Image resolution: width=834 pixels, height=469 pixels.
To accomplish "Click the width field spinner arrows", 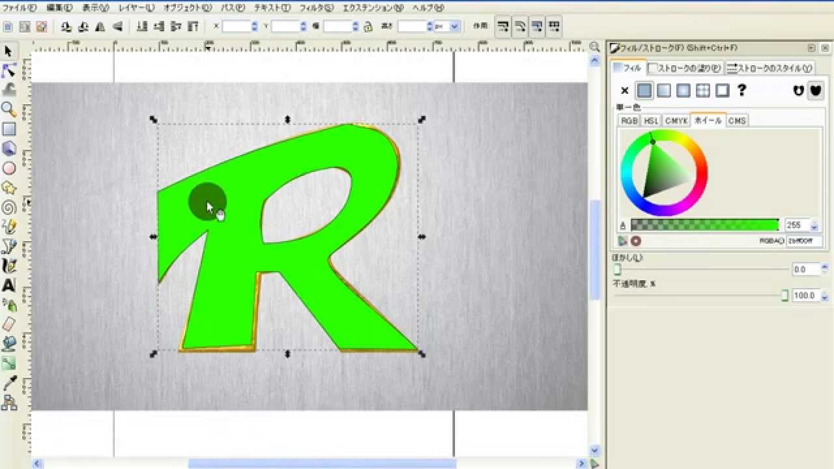I will point(355,27).
